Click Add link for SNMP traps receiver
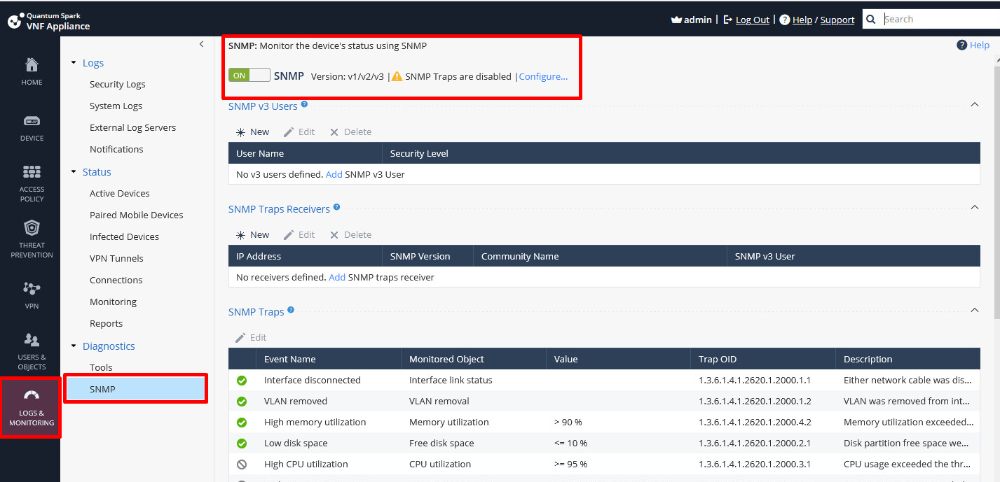 coord(337,278)
